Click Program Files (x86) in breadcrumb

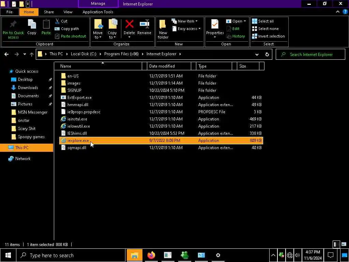point(121,54)
